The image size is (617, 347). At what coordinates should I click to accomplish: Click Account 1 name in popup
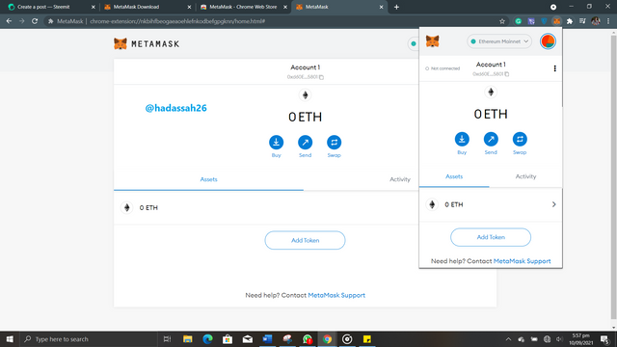(491, 65)
